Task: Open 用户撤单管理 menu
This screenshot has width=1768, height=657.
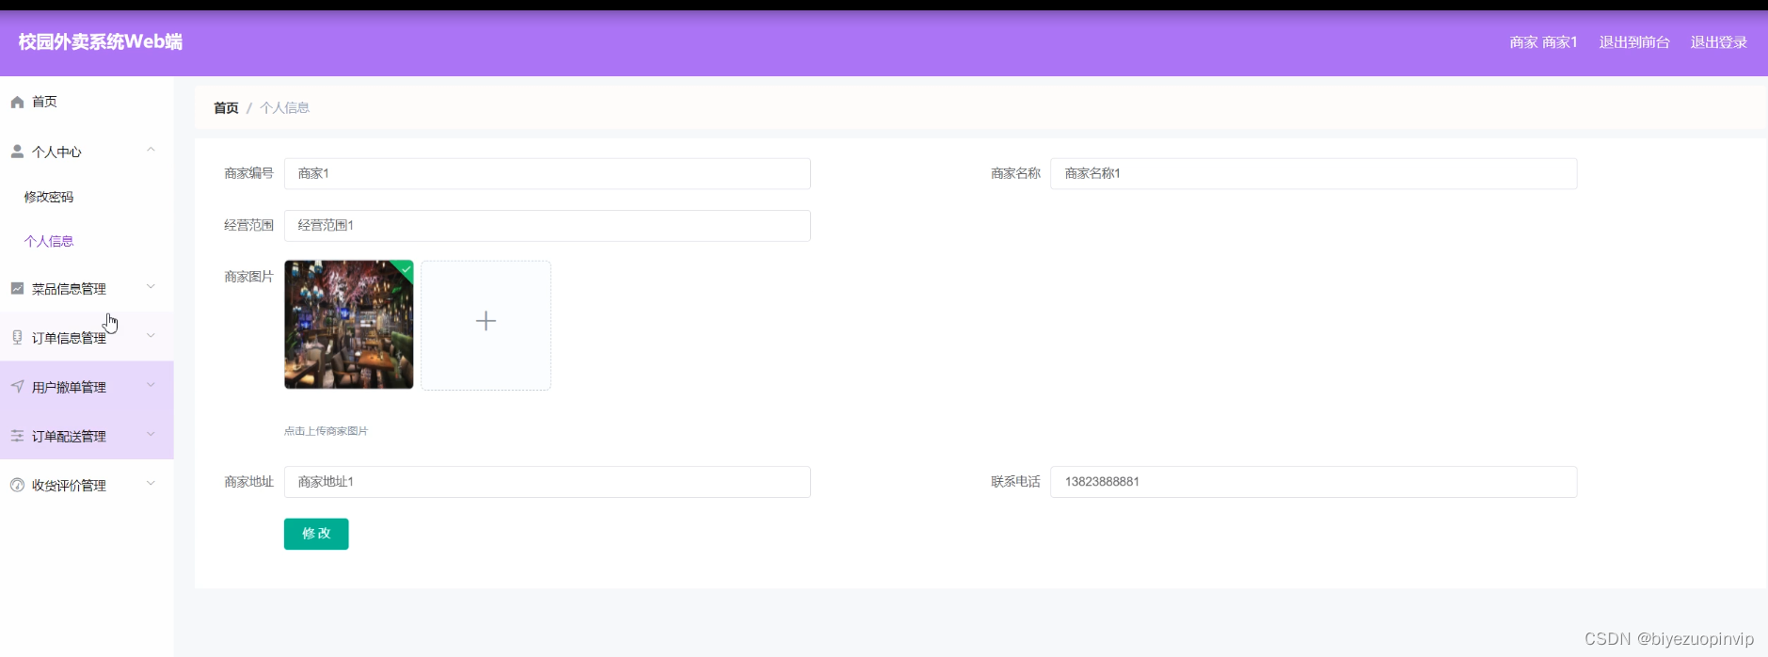Action: pyautogui.click(x=87, y=386)
